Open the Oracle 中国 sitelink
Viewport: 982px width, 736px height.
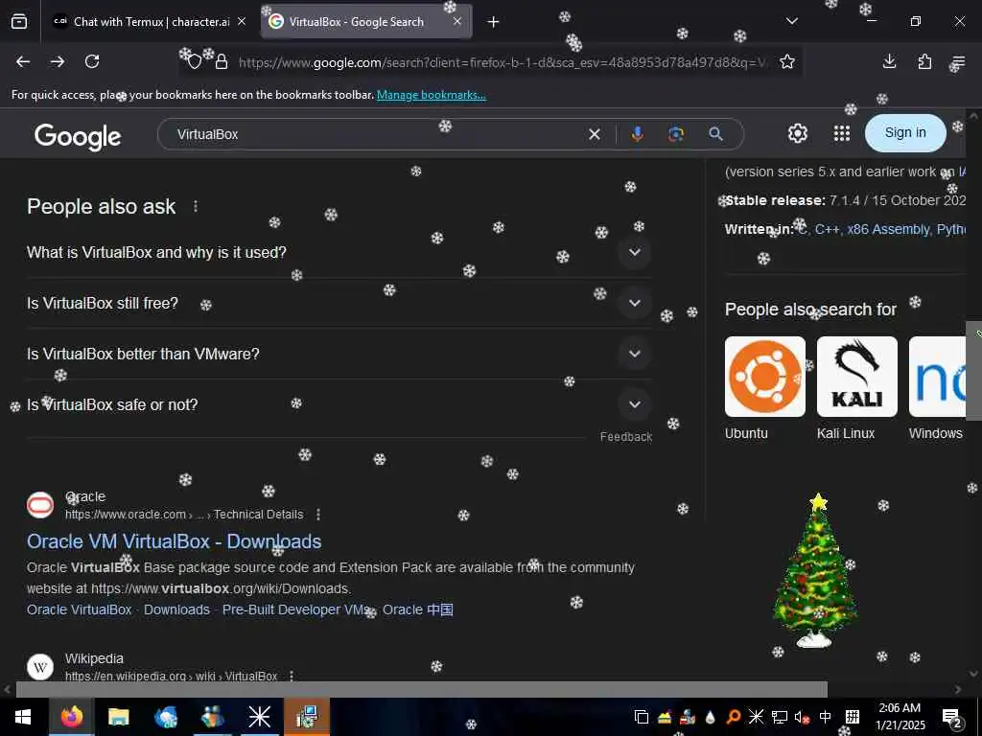click(418, 609)
